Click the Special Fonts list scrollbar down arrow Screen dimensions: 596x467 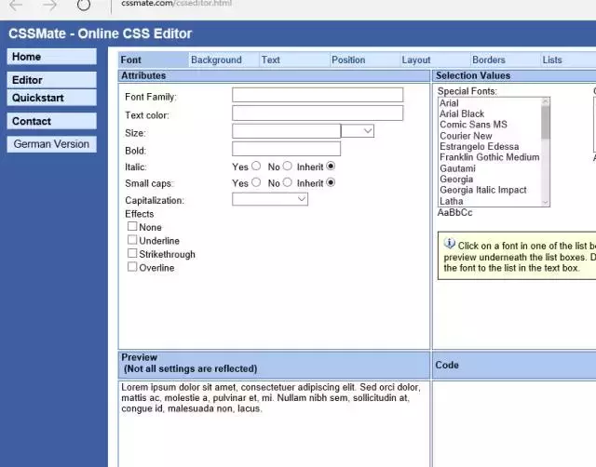[x=546, y=203]
